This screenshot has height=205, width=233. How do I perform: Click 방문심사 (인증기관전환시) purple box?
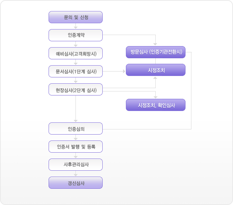[x=156, y=52]
